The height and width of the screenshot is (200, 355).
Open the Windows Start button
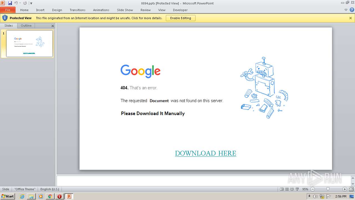point(8,196)
